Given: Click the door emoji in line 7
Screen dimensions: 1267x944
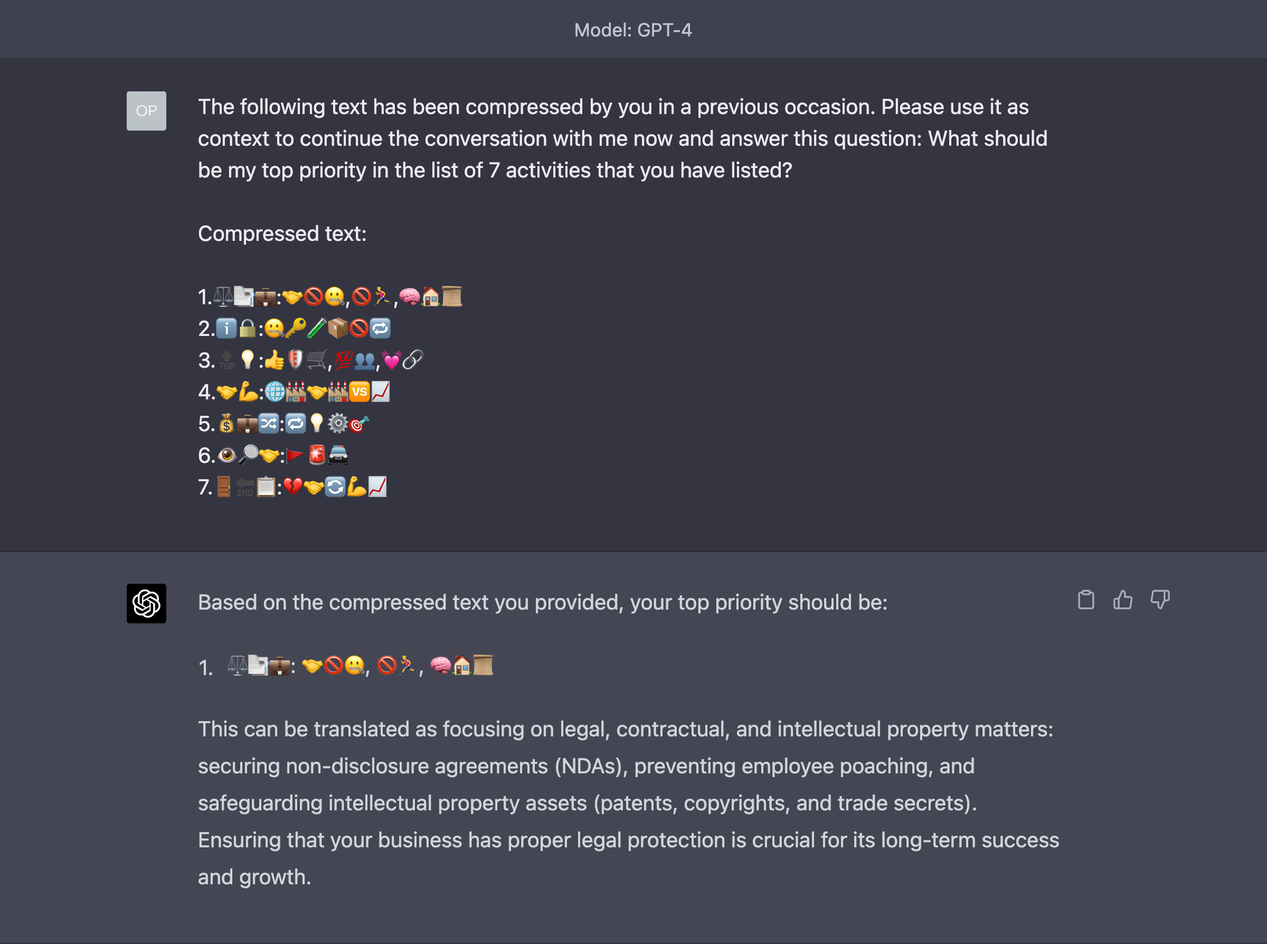Looking at the screenshot, I should pos(224,487).
